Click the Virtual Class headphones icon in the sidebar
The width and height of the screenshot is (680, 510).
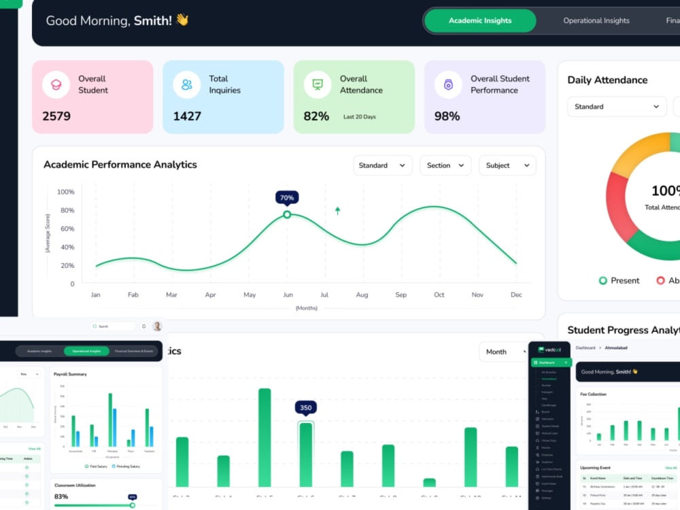[x=537, y=441]
